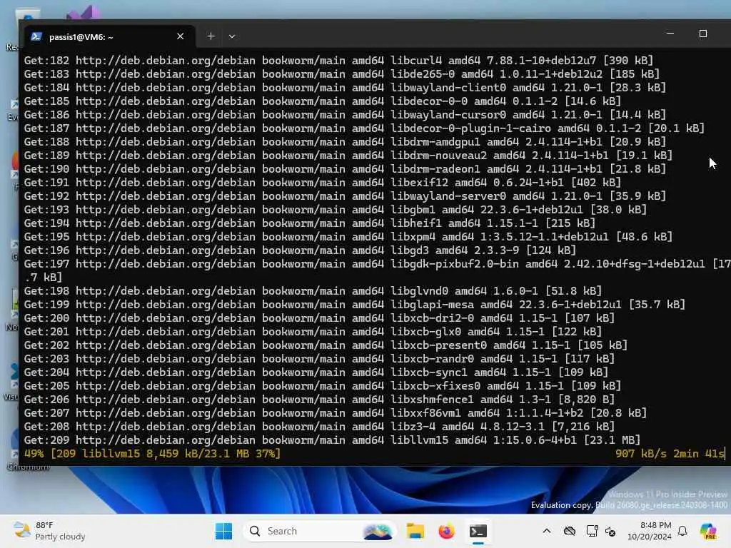Minimize the terminal window
The image size is (731, 548).
(670, 34)
